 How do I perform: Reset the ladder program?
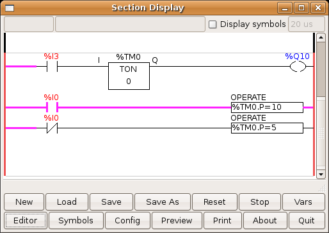214,202
